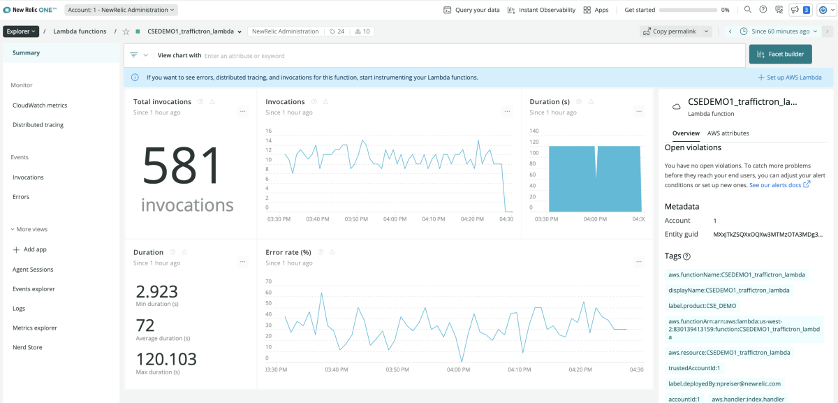Click alert bell icon next to Duration (s)
Screen dimensions: 838x403
pos(590,102)
